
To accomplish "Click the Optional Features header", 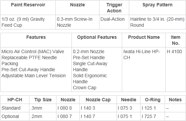I will click(97, 37).
